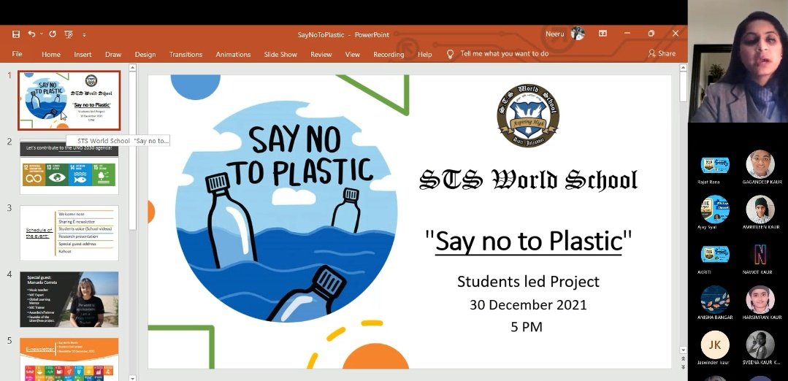Select slide 2 UNO 2030 agenda thumbnail
This screenshot has height=381, width=788.
pos(69,166)
